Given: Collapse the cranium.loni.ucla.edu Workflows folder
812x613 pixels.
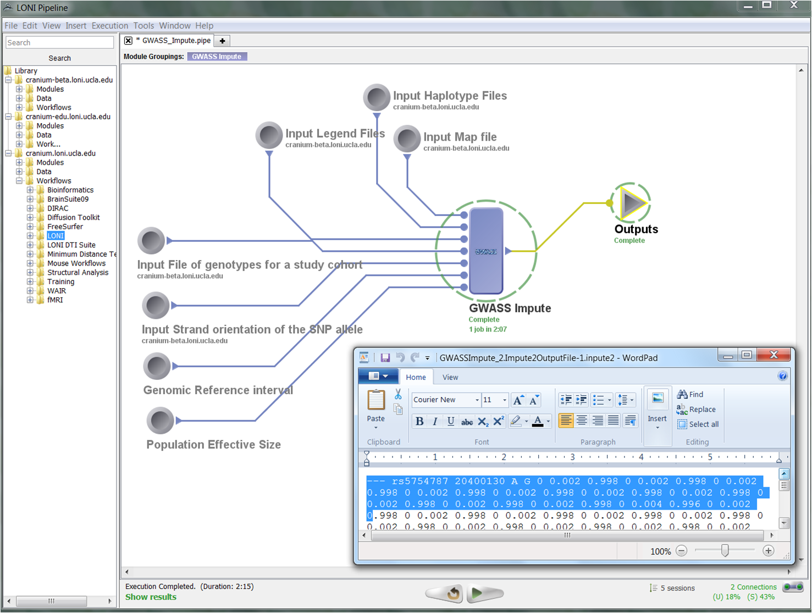Looking at the screenshot, I should tap(19, 181).
